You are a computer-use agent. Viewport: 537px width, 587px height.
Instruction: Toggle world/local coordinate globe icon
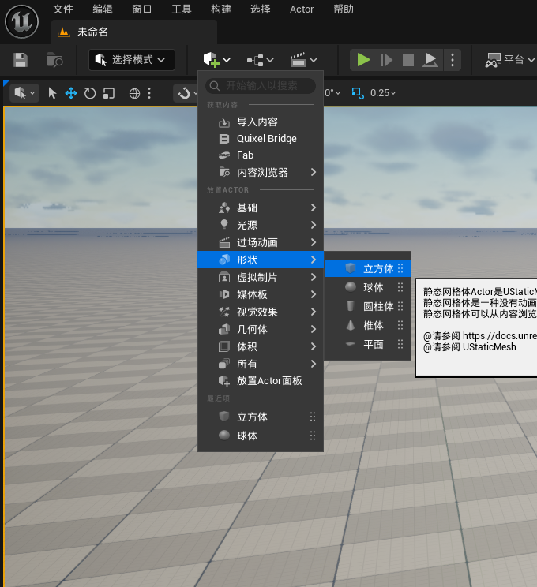coord(135,93)
